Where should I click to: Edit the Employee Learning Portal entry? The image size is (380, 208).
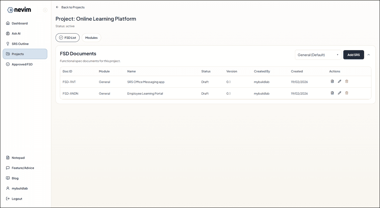[x=340, y=93]
